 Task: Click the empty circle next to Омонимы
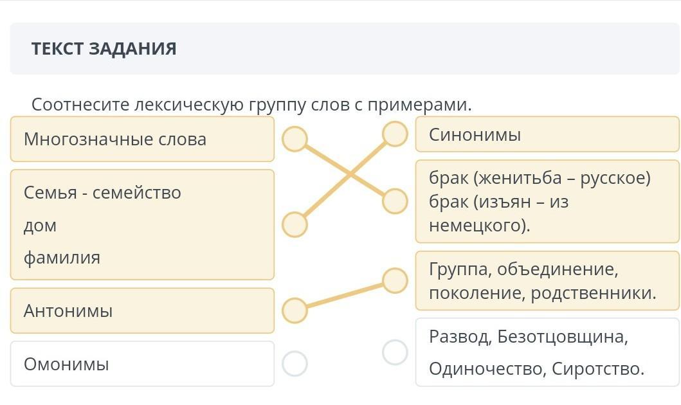tap(295, 364)
